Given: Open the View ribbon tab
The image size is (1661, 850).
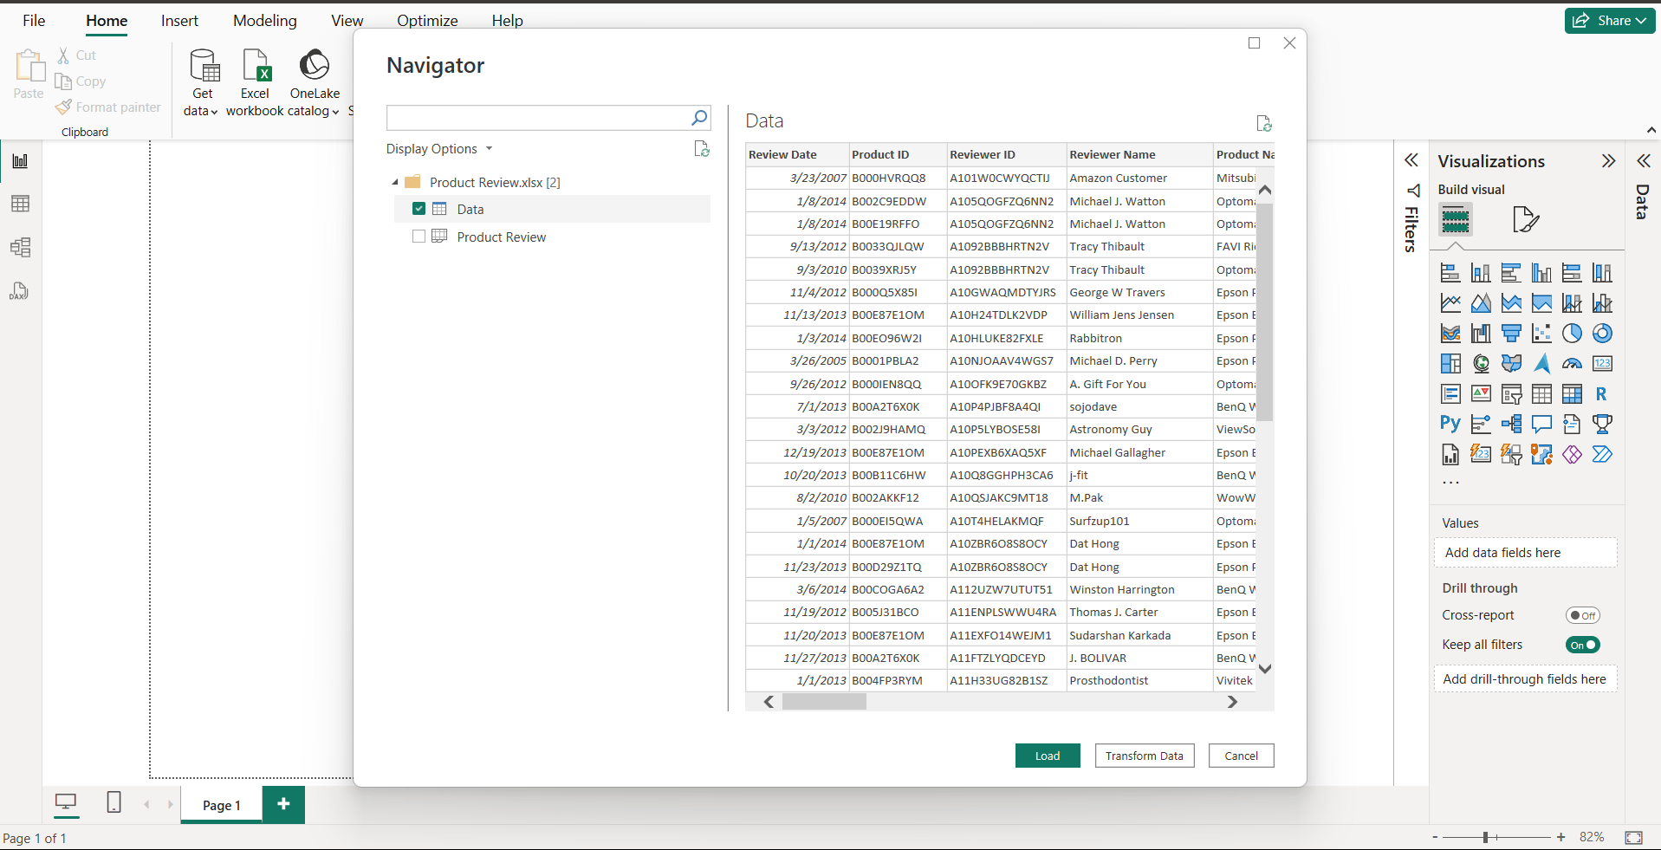Looking at the screenshot, I should [x=347, y=21].
